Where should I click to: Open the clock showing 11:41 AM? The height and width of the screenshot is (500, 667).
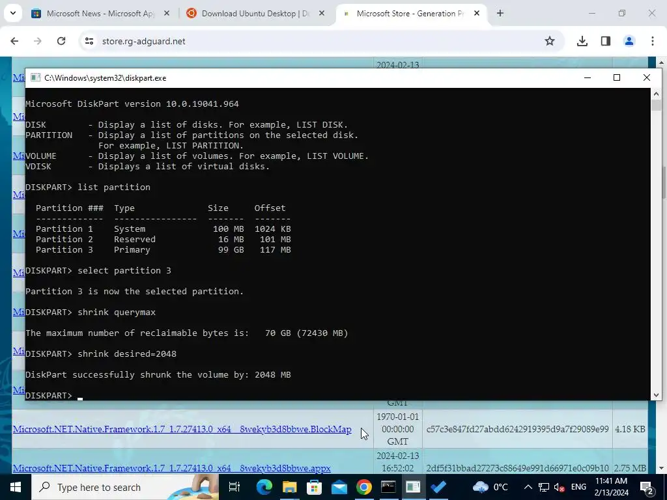click(x=611, y=487)
